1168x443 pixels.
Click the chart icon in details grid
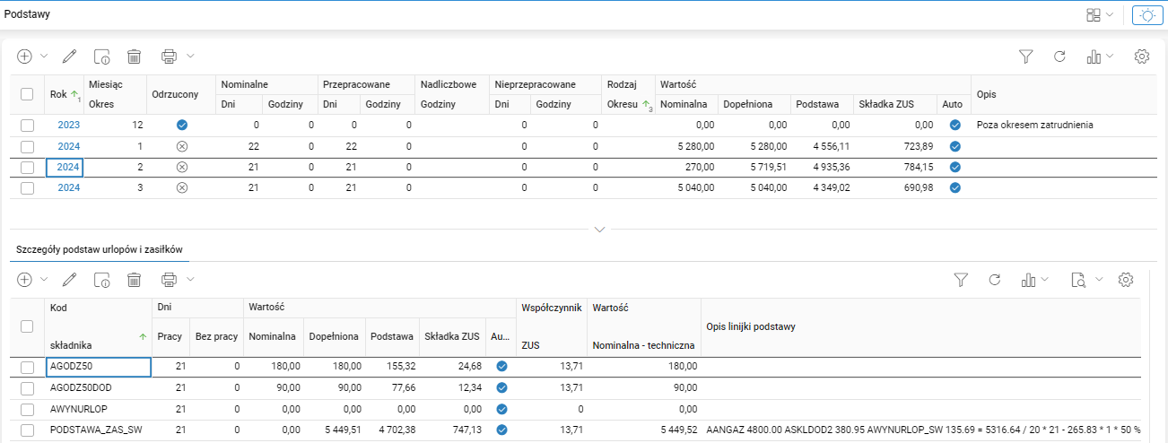pos(1028,280)
